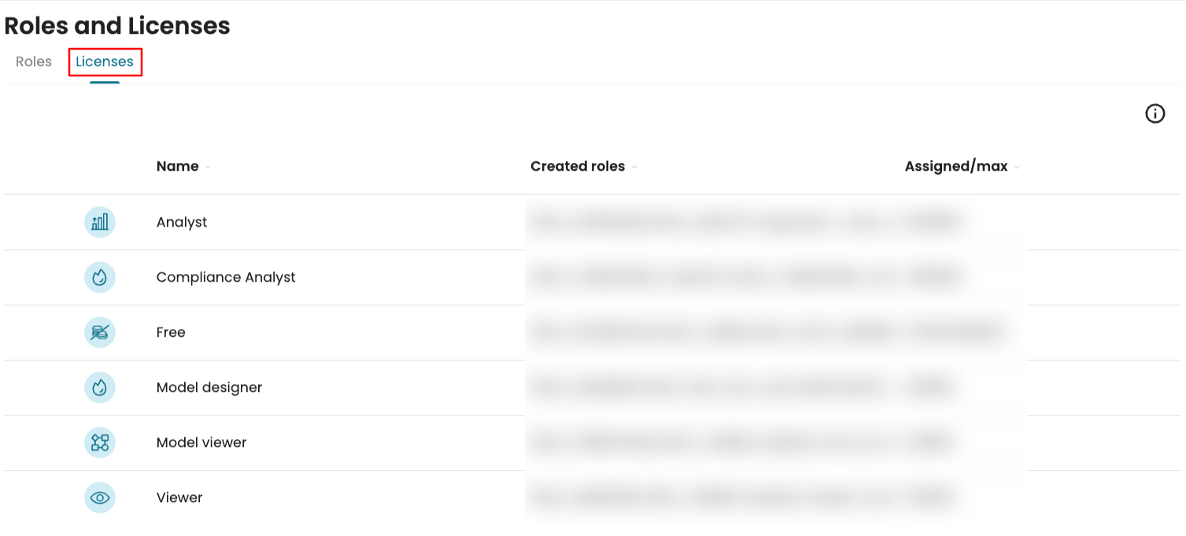Select the Free license name

coord(171,332)
